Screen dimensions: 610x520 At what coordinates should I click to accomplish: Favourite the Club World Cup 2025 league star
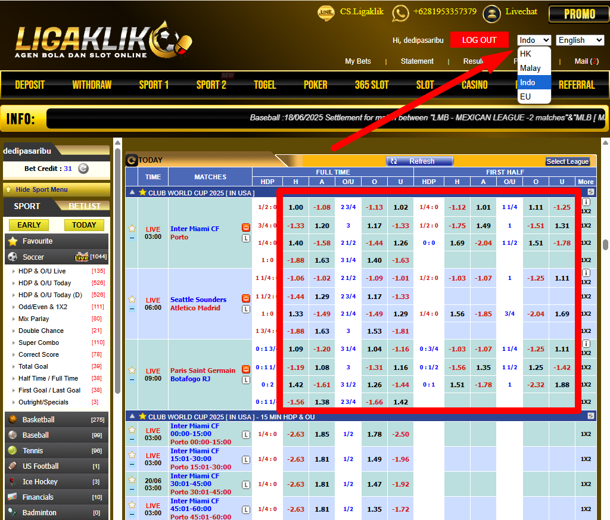pyautogui.click(x=143, y=192)
